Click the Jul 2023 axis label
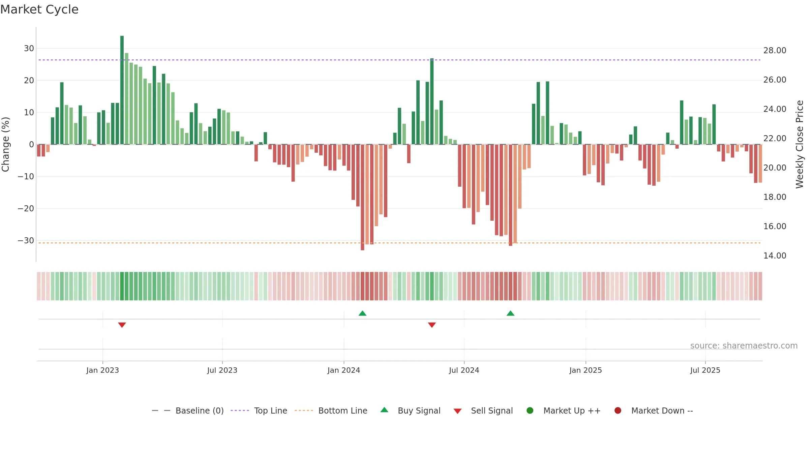Screen dimensions: 809x455 [222, 370]
